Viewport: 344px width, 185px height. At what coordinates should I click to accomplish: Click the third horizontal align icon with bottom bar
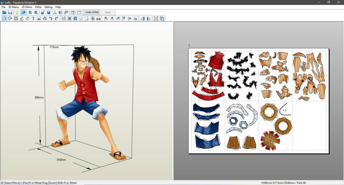pyautogui.click(x=118, y=19)
